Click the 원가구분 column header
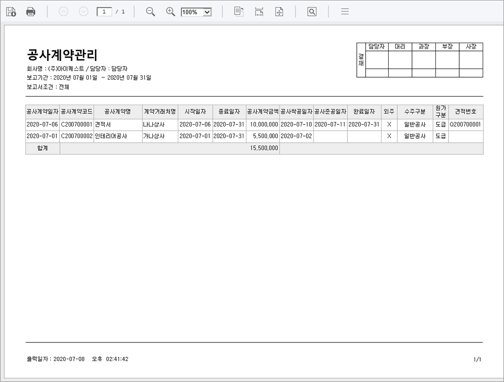This screenshot has height=382, width=504. click(440, 112)
